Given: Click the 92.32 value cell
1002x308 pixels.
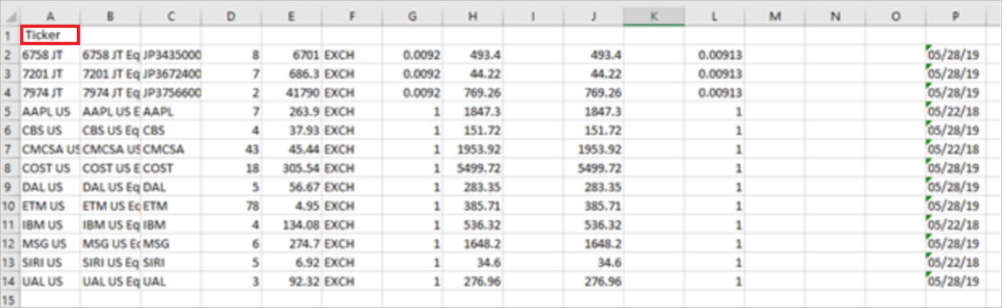Looking at the screenshot, I should click(292, 282).
